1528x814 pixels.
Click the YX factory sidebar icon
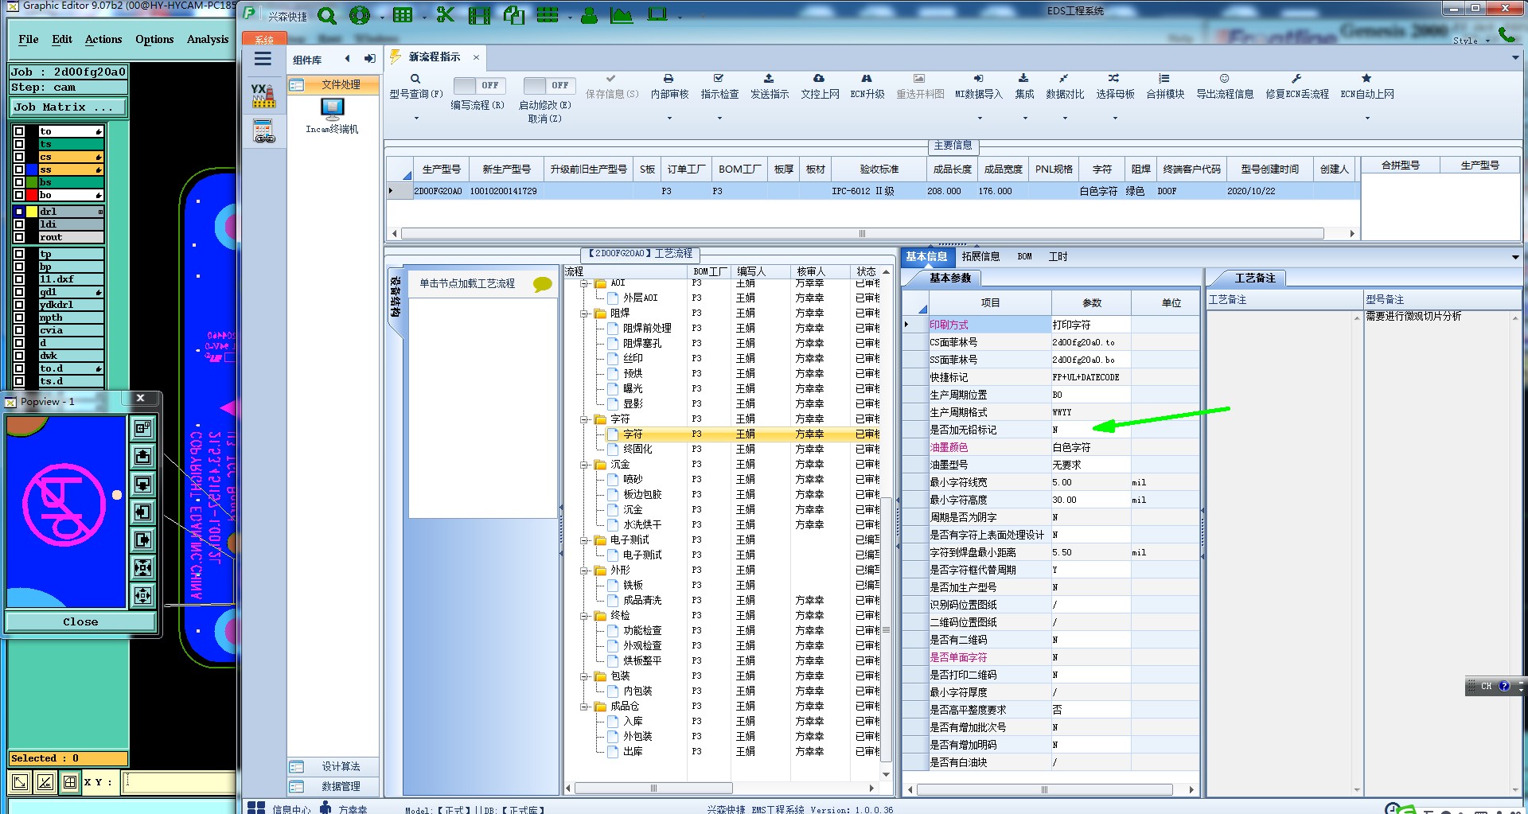click(x=263, y=95)
